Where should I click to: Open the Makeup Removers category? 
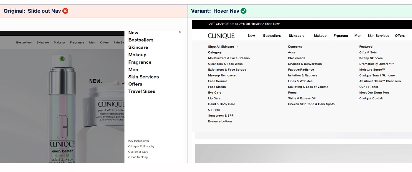(222, 75)
